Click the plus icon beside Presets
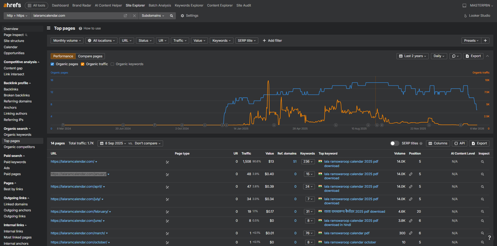 485,41
